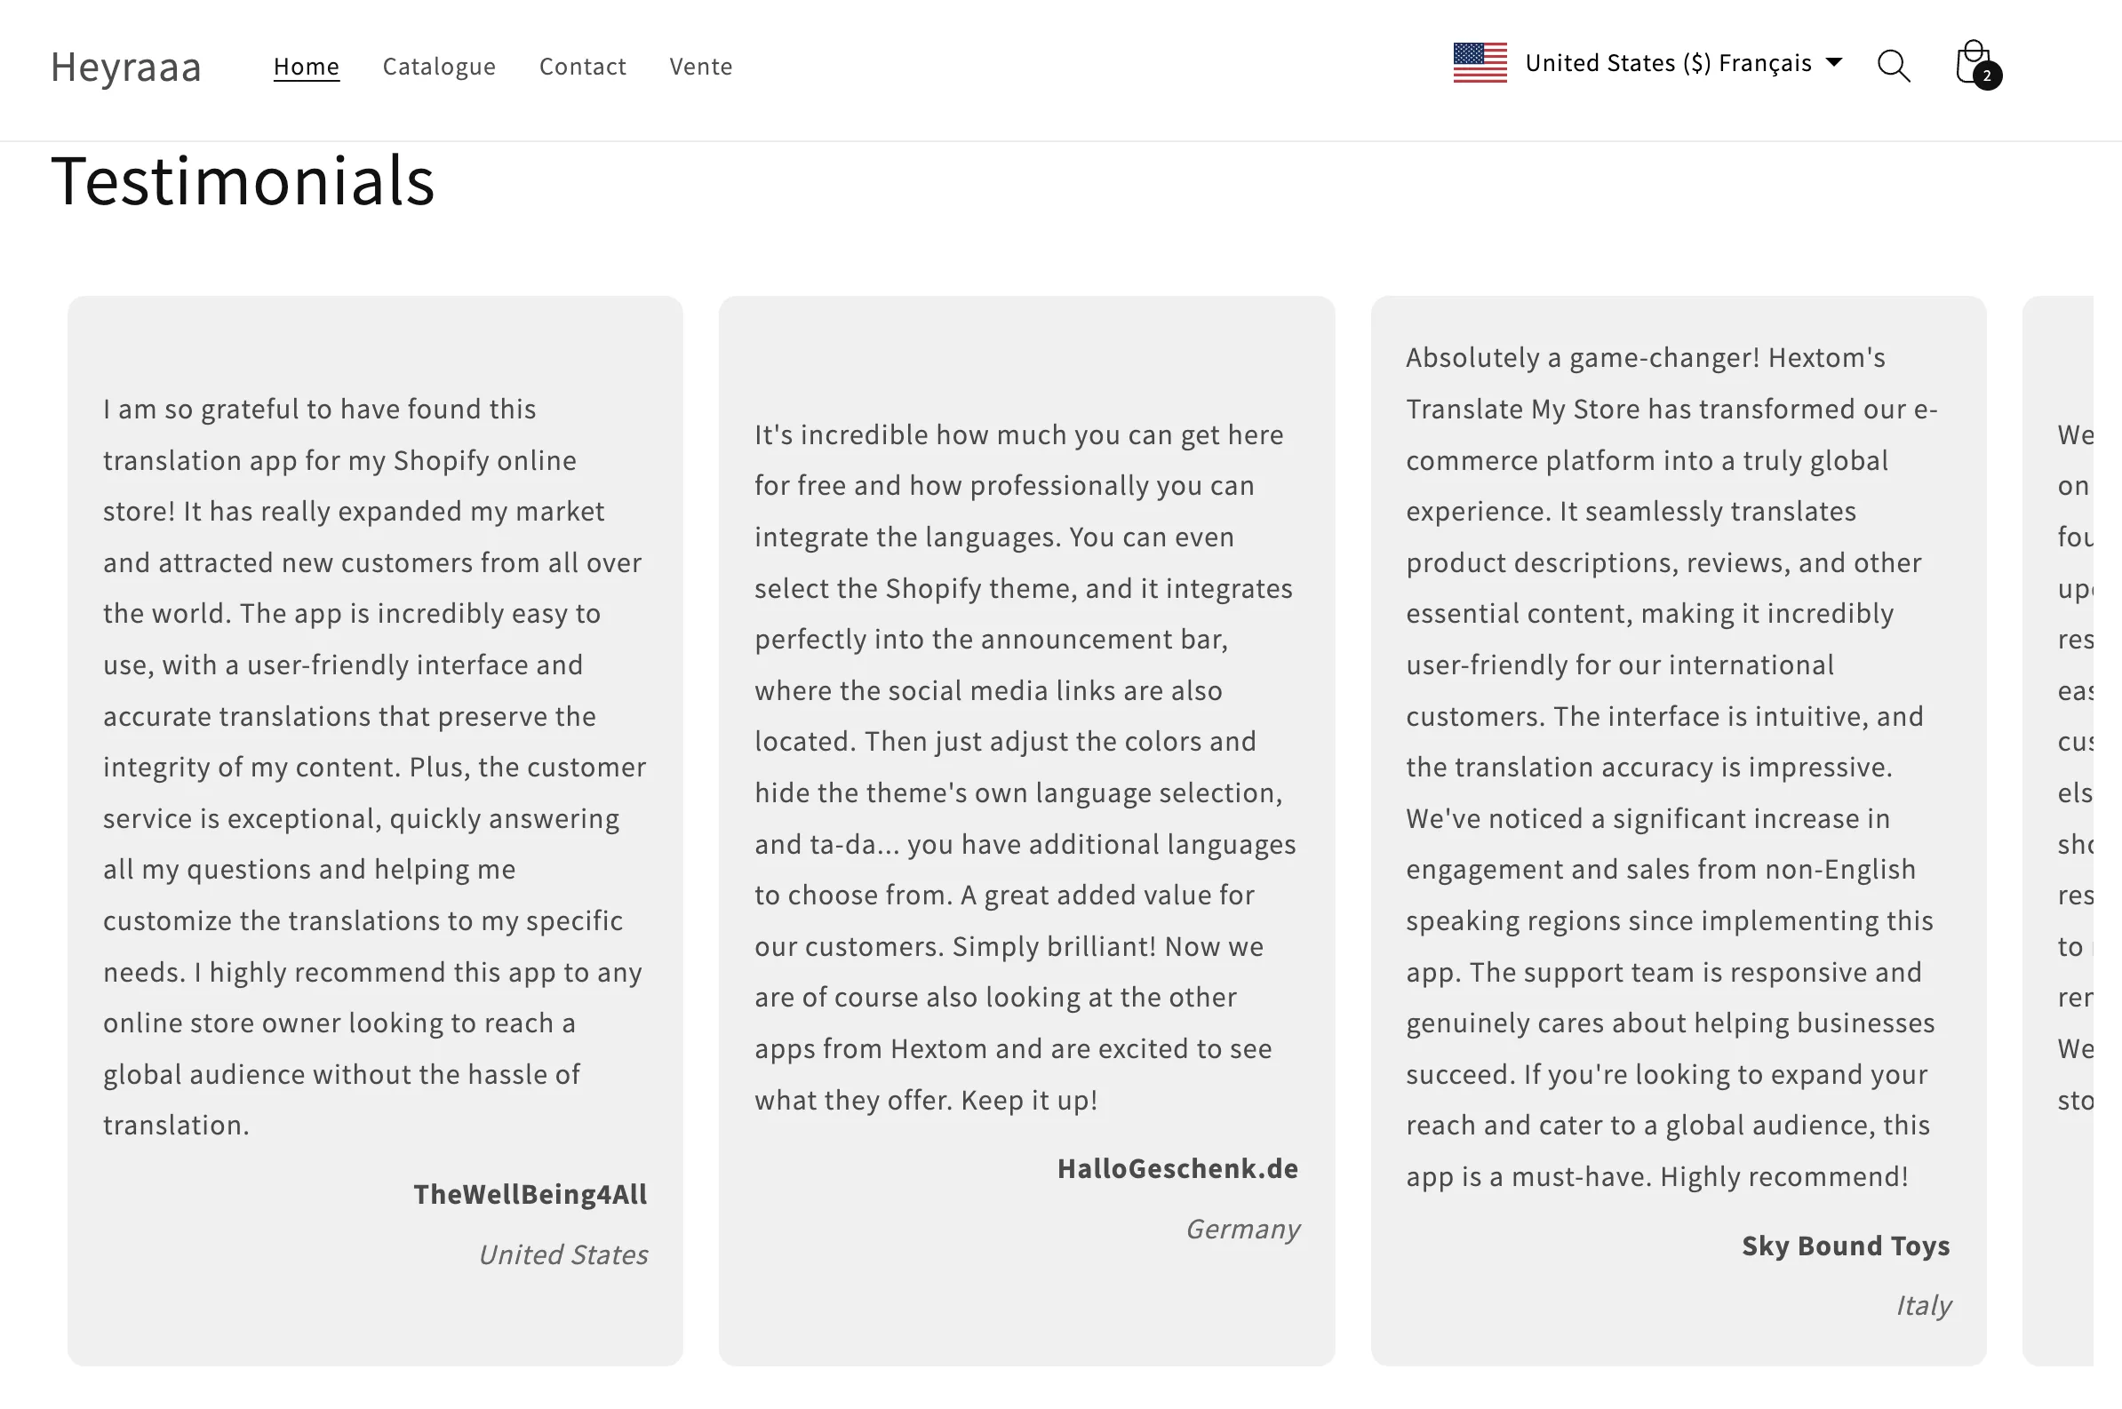2122x1409 pixels.
Task: Click the TheWellBeing4All author name
Action: (x=530, y=1194)
